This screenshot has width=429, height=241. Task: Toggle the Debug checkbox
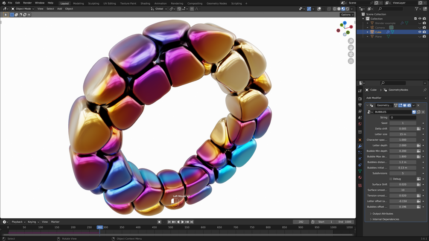pos(391,179)
